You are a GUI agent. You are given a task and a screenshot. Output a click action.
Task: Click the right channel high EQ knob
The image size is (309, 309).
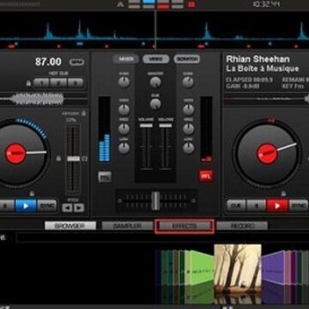[188, 109]
